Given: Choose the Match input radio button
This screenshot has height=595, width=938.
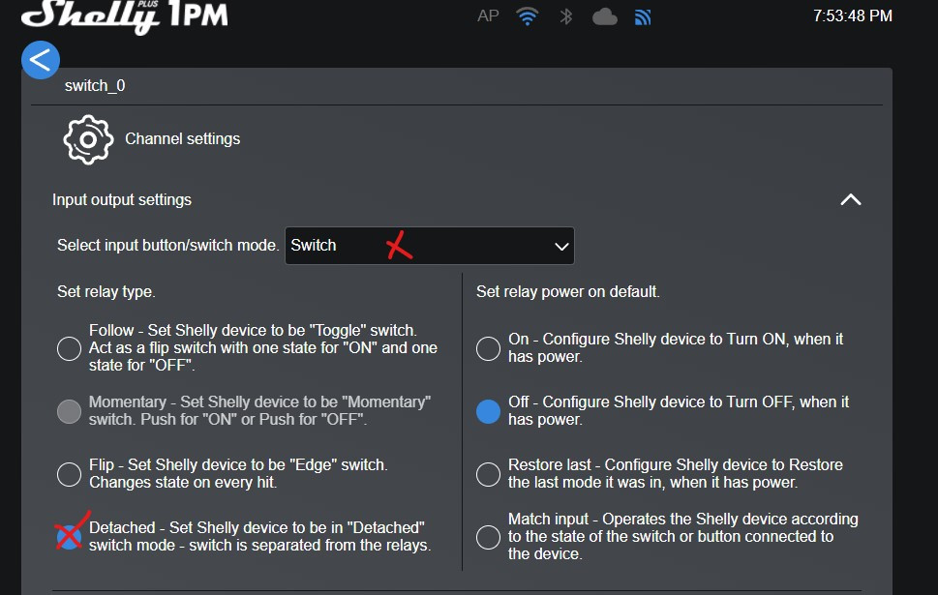Looking at the screenshot, I should coord(488,536).
